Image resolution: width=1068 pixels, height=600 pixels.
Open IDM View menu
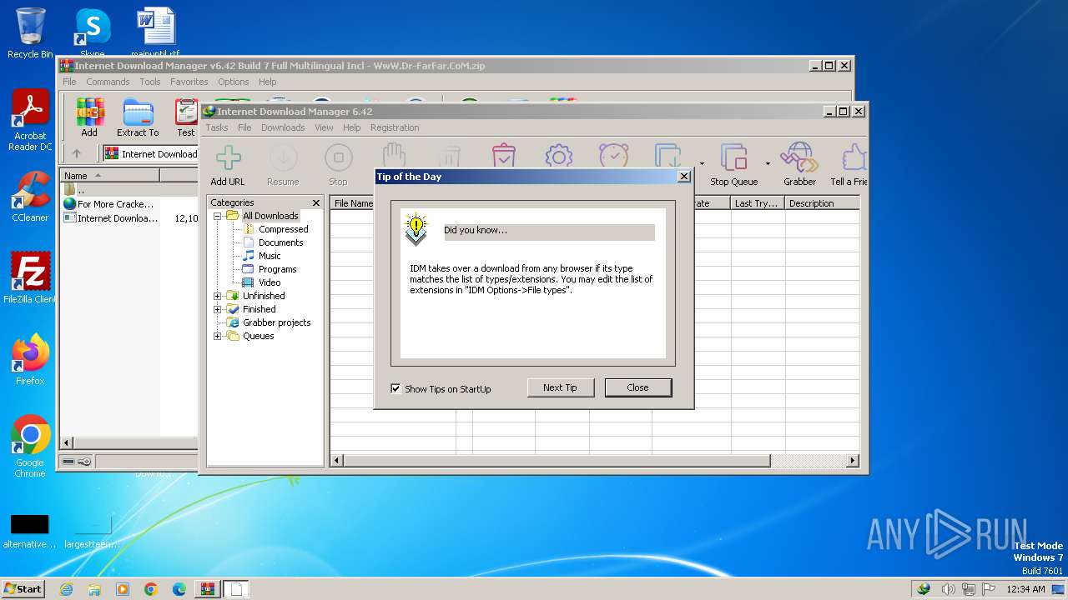(324, 127)
